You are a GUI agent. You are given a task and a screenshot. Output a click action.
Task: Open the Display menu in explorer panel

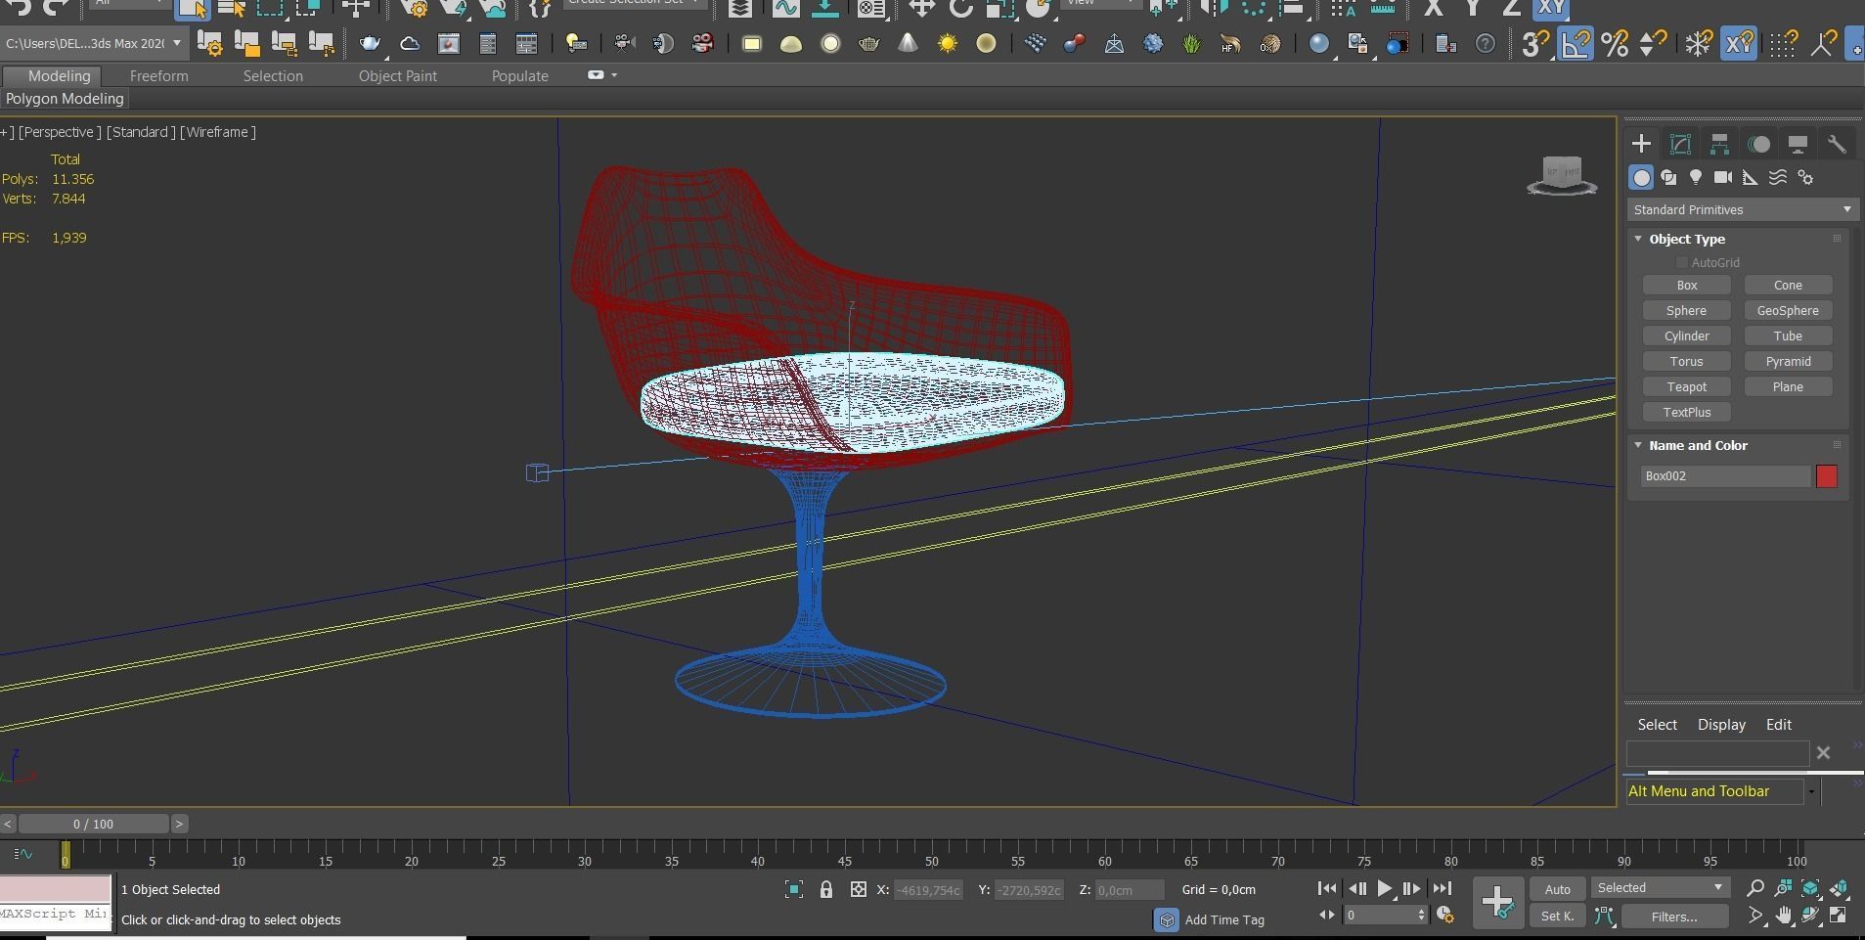pos(1721,725)
